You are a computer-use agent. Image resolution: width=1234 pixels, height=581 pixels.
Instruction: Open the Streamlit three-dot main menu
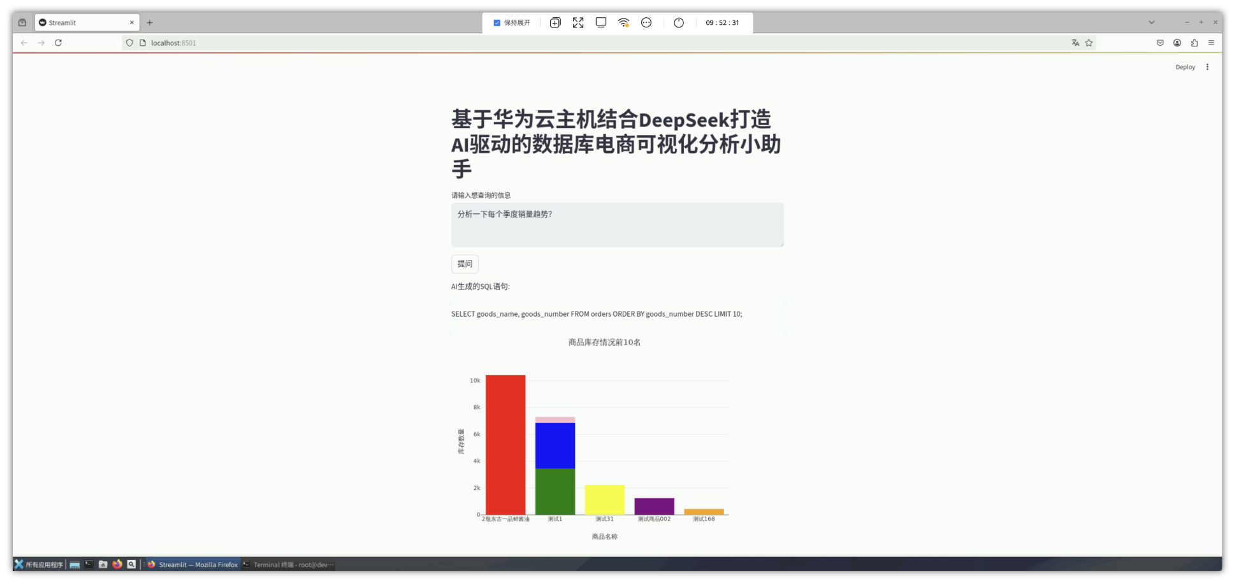[1207, 67]
